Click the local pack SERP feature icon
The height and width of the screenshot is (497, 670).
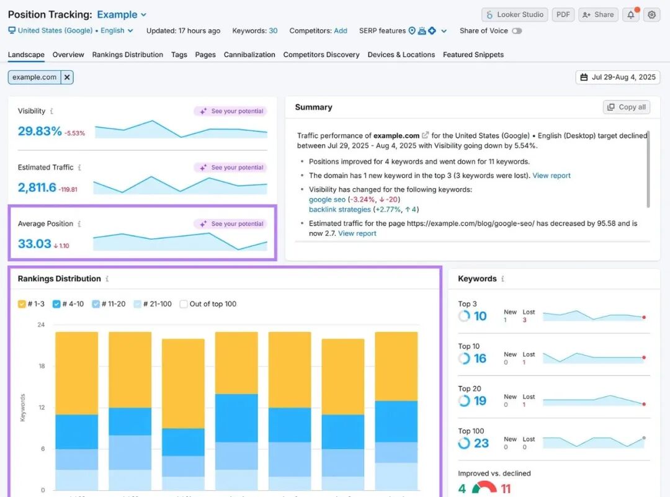(x=412, y=31)
